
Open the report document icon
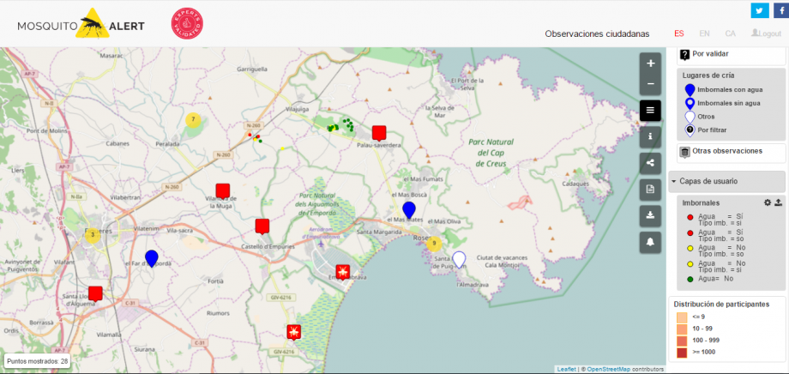pyautogui.click(x=650, y=190)
